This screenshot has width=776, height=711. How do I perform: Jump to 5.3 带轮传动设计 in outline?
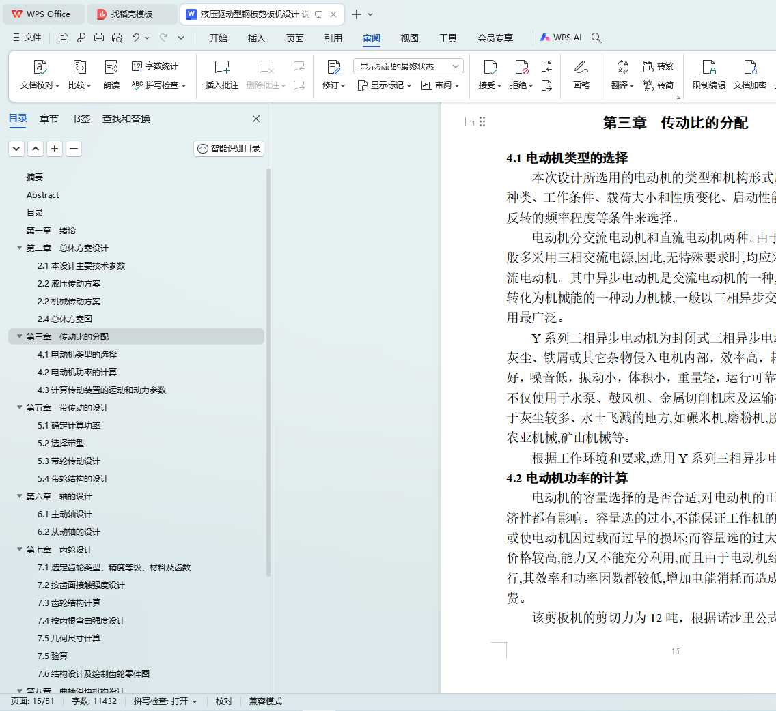[x=69, y=461]
